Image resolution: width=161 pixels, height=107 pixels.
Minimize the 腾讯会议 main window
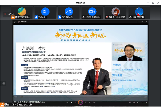pyautogui.click(x=148, y=3)
